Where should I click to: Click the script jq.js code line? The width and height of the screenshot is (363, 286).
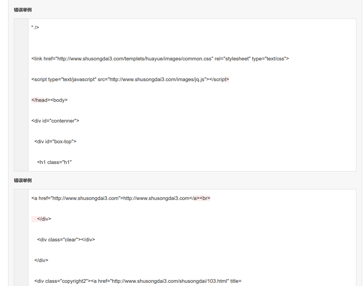coord(130,79)
